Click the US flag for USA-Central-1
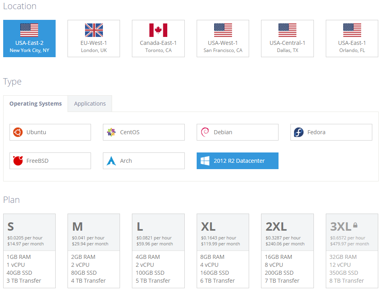The height and width of the screenshot is (293, 385). [287, 30]
